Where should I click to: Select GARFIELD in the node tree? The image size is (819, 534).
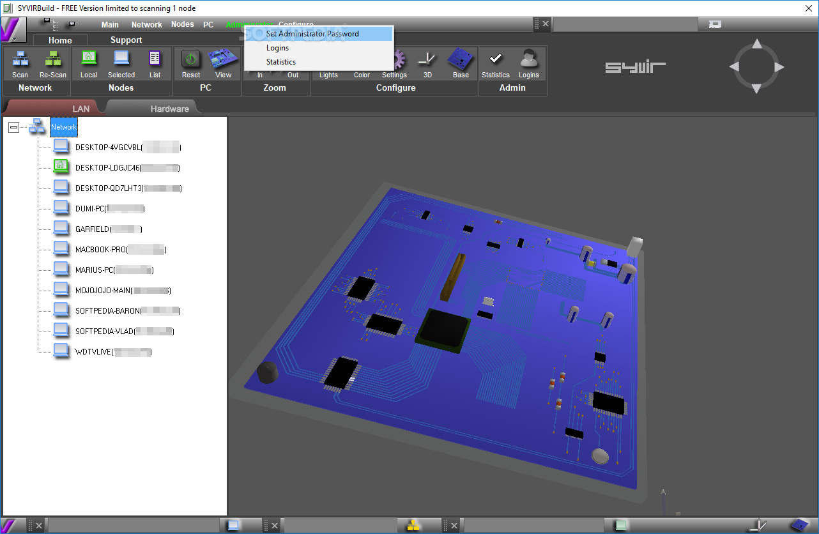click(x=109, y=229)
